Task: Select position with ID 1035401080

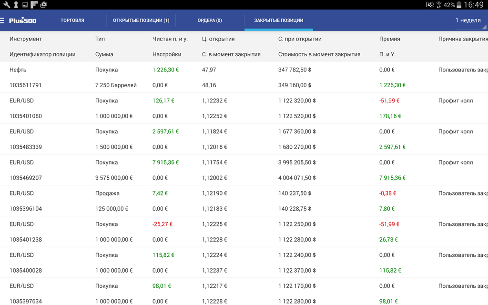Action: coord(26,116)
